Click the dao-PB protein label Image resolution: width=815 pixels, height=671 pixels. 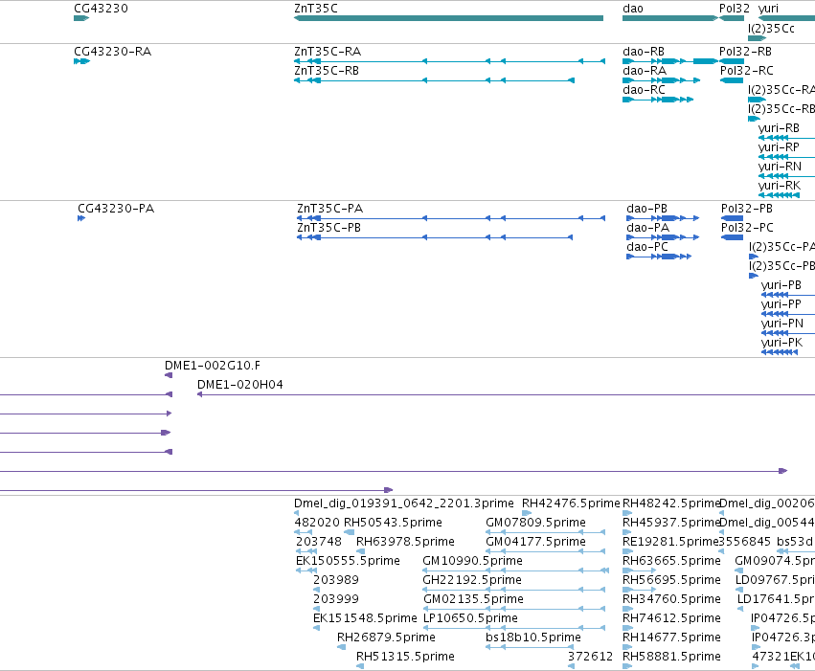[x=646, y=209]
